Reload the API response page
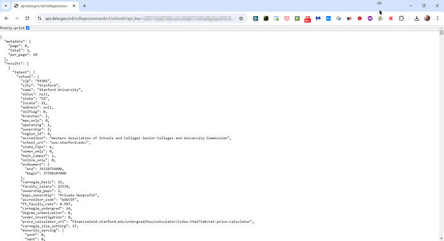 click(27, 19)
